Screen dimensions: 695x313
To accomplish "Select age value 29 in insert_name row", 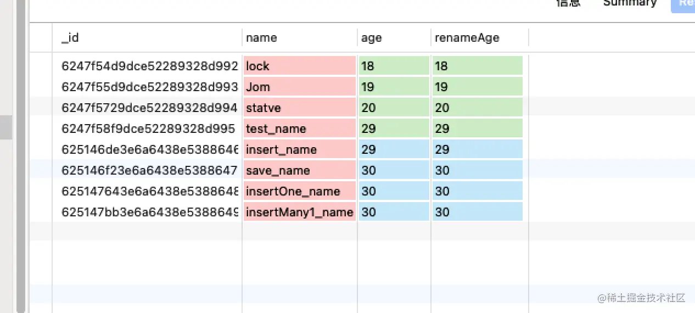I will pos(394,149).
